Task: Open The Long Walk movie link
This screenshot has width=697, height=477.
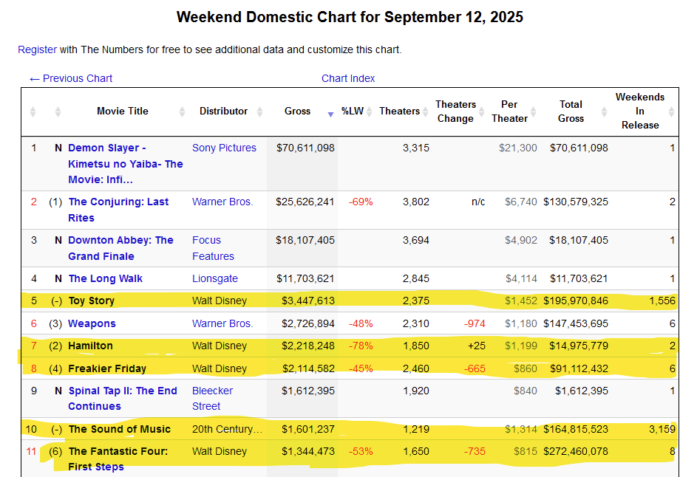Action: 106,279
